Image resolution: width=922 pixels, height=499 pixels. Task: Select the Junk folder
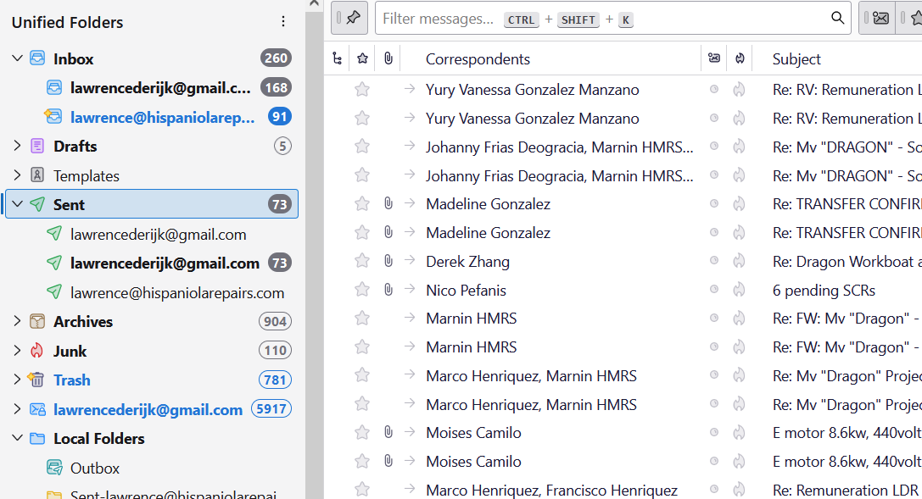point(152,351)
